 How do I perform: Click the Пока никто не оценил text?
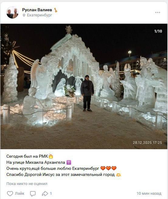click(x=27, y=184)
